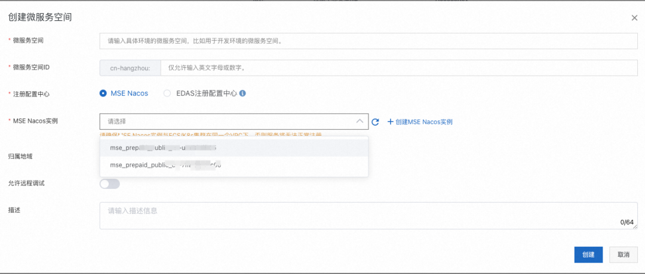Click the refresh icon beside the Nacos instance dropdown
The height and width of the screenshot is (274, 645).
point(375,122)
